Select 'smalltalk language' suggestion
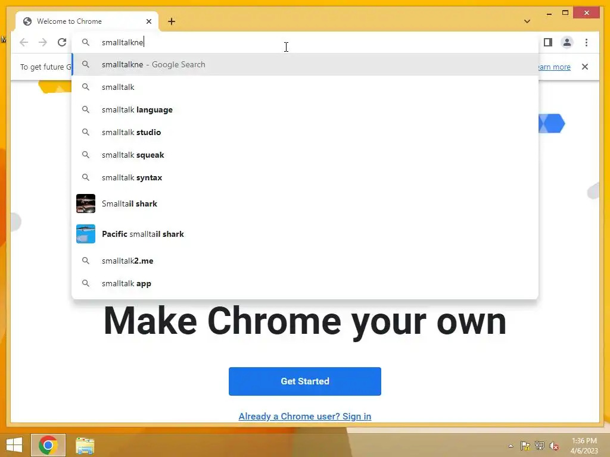The height and width of the screenshot is (457, 610). coord(305,109)
